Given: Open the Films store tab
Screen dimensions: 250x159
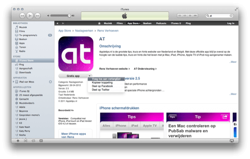Looking at the screenshot, I should tap(120, 23).
